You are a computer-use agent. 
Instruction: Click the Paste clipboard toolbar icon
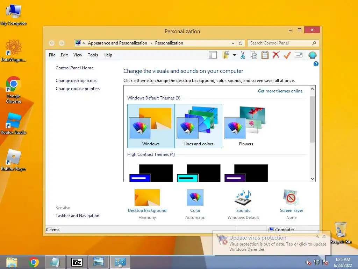[265, 55]
